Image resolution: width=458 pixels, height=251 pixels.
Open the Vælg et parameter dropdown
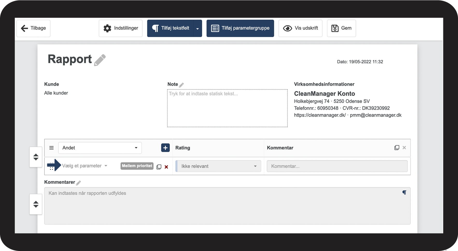(84, 166)
